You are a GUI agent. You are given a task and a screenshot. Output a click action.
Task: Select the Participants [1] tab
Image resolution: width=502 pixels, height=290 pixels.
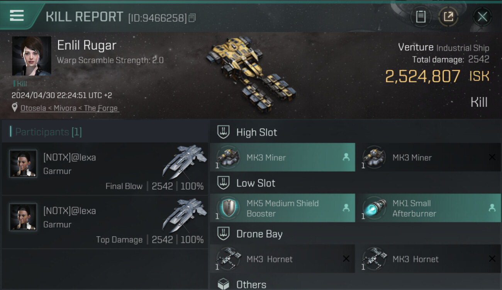pos(48,132)
